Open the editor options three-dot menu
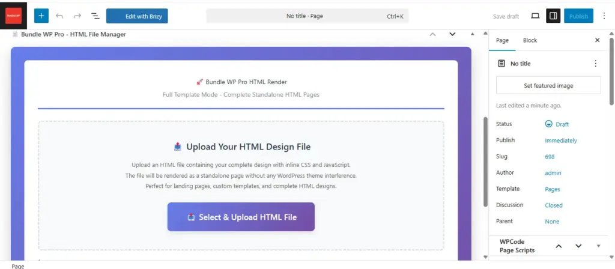 pyautogui.click(x=604, y=16)
